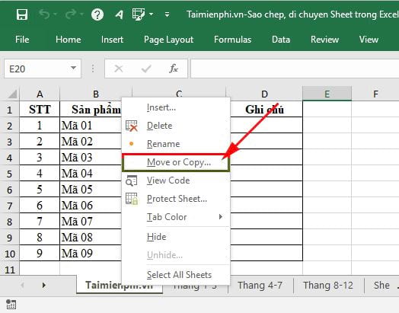Select column F header

(375, 94)
